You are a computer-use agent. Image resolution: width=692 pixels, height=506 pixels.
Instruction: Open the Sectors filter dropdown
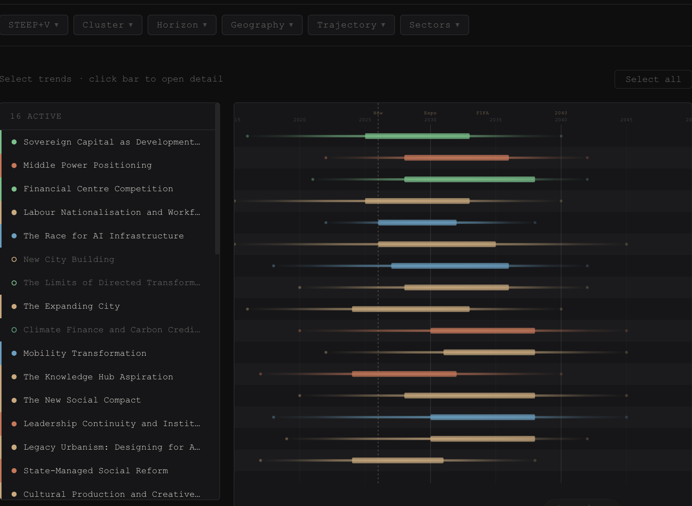434,25
